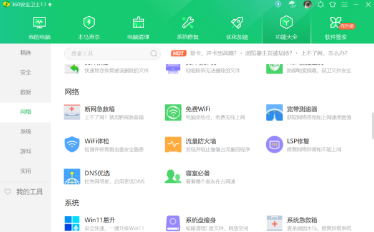Open 系统修复 wrench icon
The width and height of the screenshot is (374, 232).
click(x=188, y=22)
